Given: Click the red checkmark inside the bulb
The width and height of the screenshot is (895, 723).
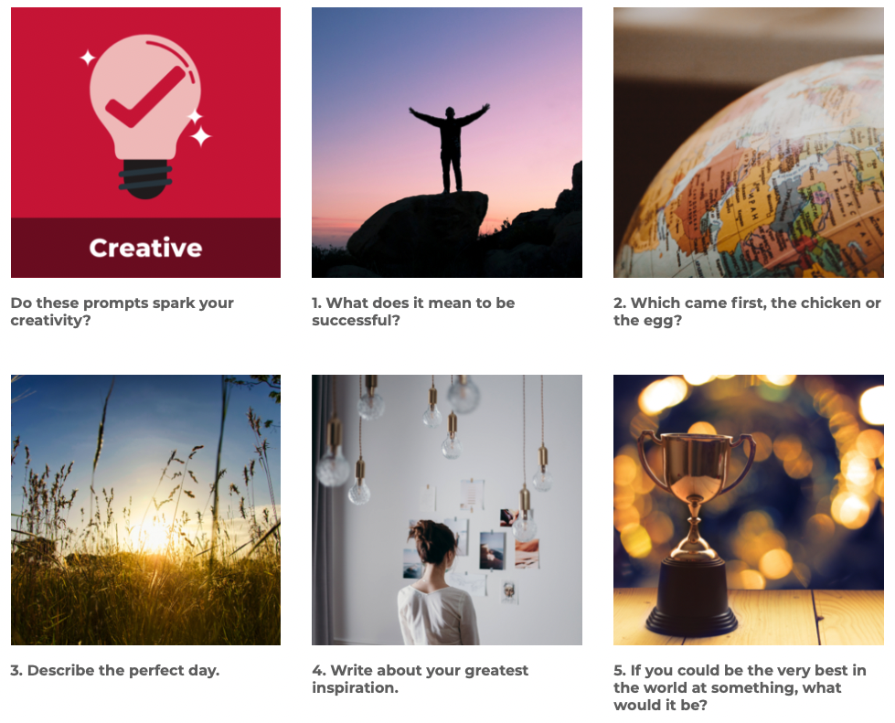Looking at the screenshot, I should pyautogui.click(x=145, y=97).
